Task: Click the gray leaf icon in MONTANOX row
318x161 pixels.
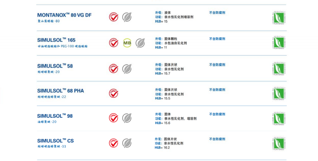Action: click(127, 17)
